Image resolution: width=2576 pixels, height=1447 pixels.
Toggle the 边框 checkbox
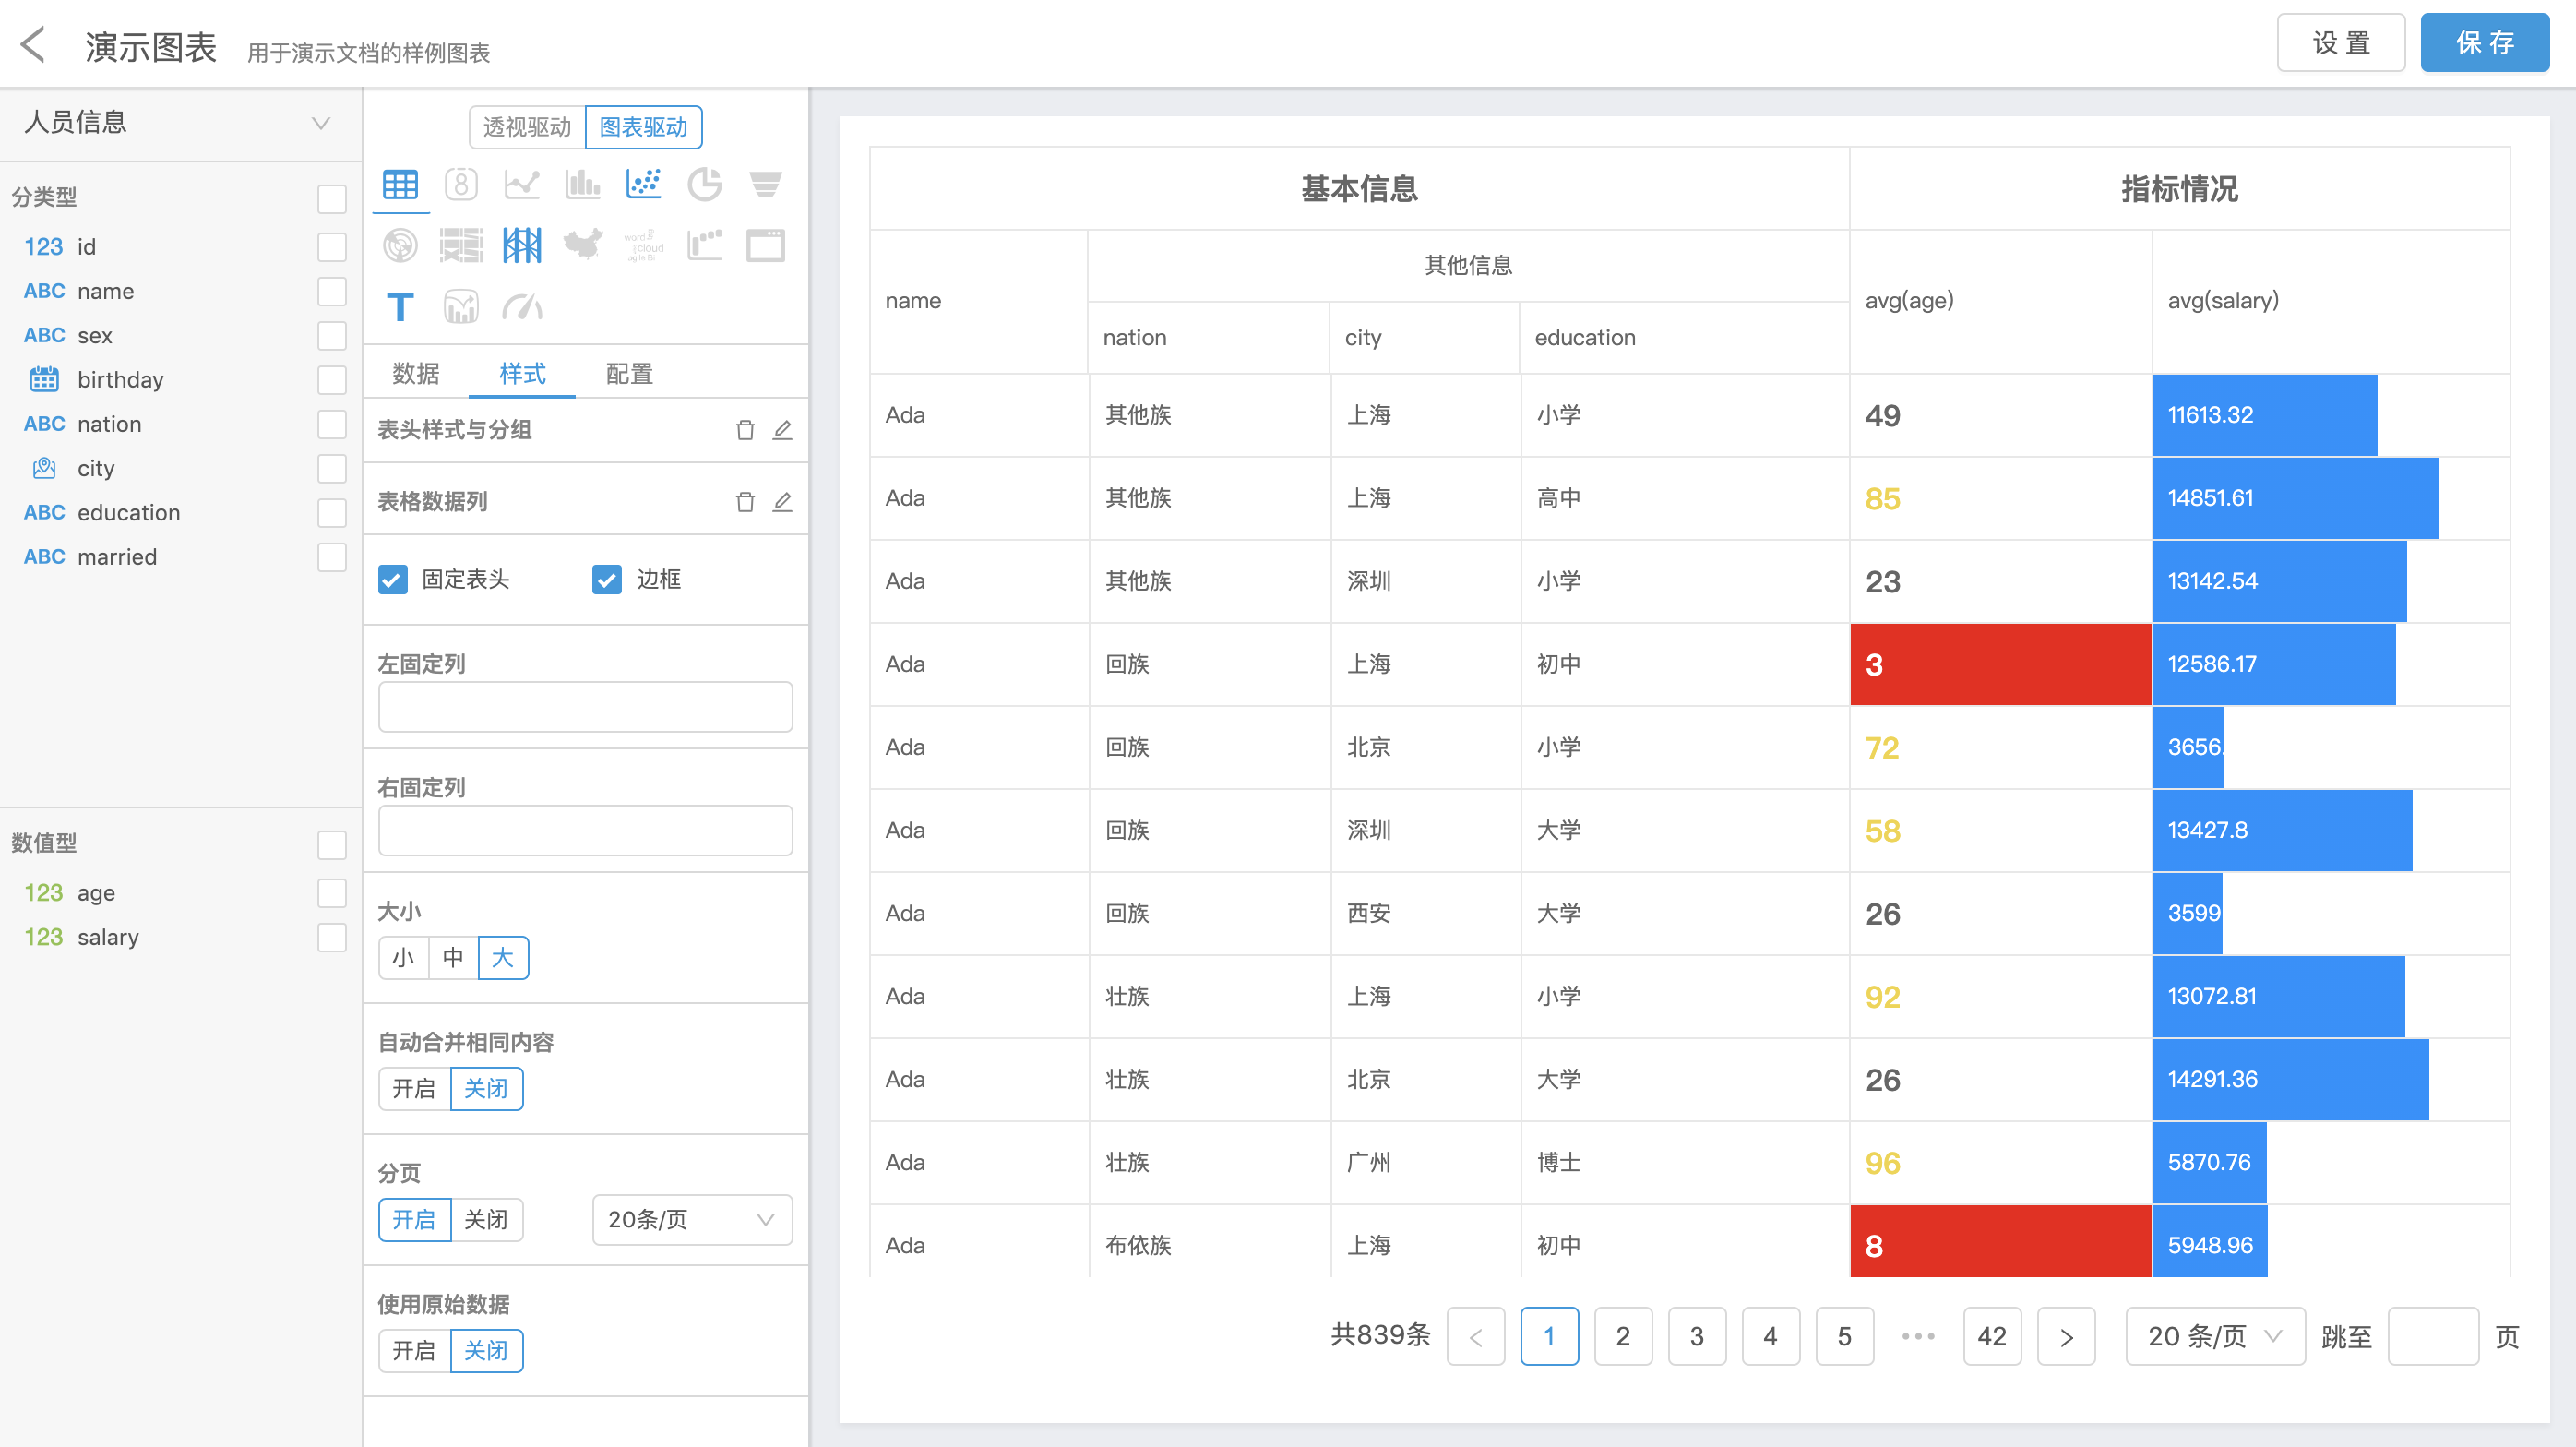pyautogui.click(x=607, y=580)
